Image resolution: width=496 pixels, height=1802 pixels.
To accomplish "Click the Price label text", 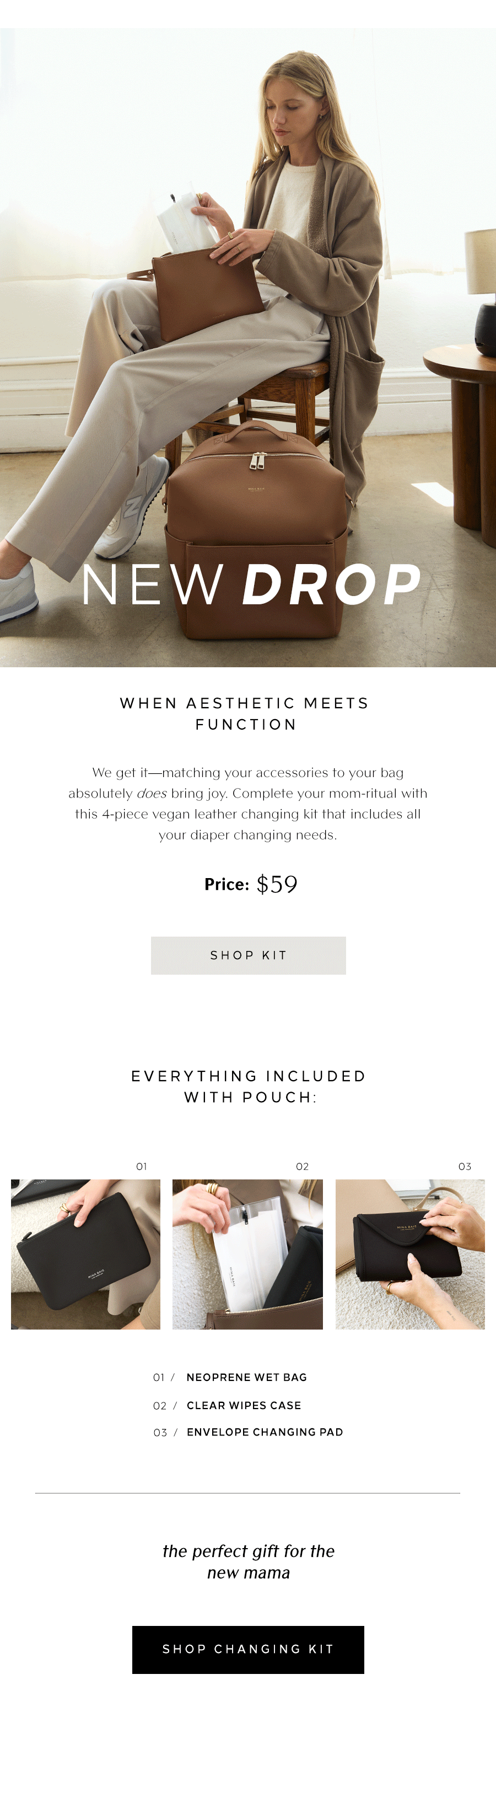I will click(x=227, y=884).
